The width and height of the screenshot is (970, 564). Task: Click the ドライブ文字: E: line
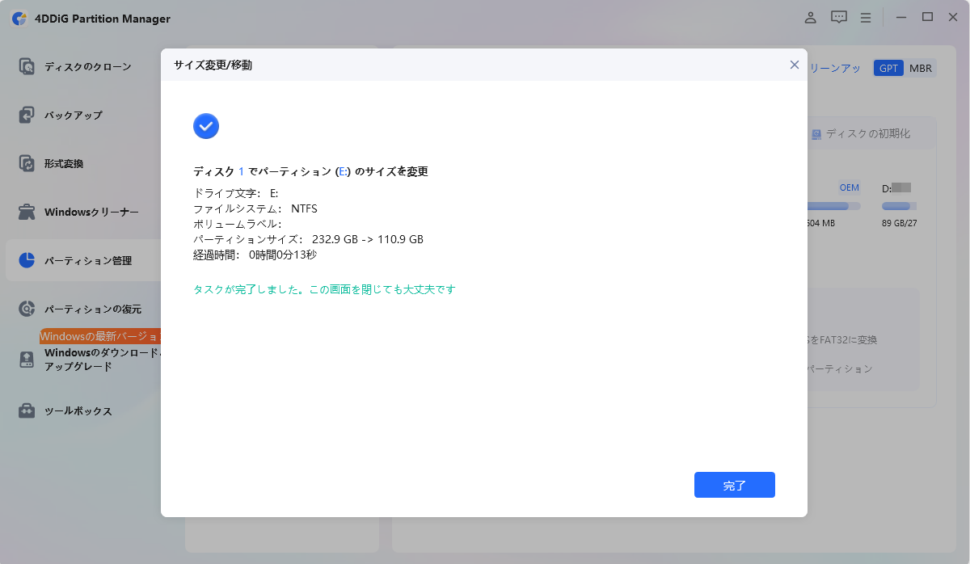point(235,193)
